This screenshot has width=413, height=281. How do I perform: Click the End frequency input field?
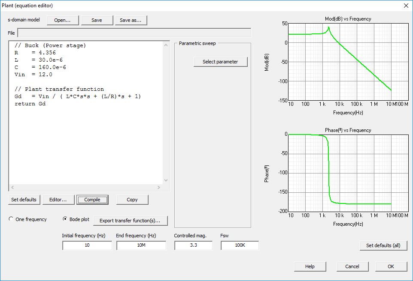tap(141, 245)
